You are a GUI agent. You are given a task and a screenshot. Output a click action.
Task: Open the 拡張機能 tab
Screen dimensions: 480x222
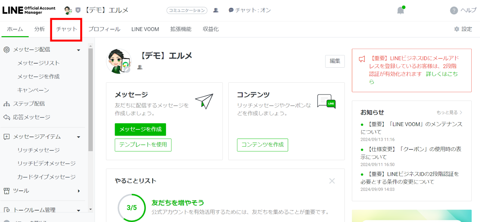181,29
